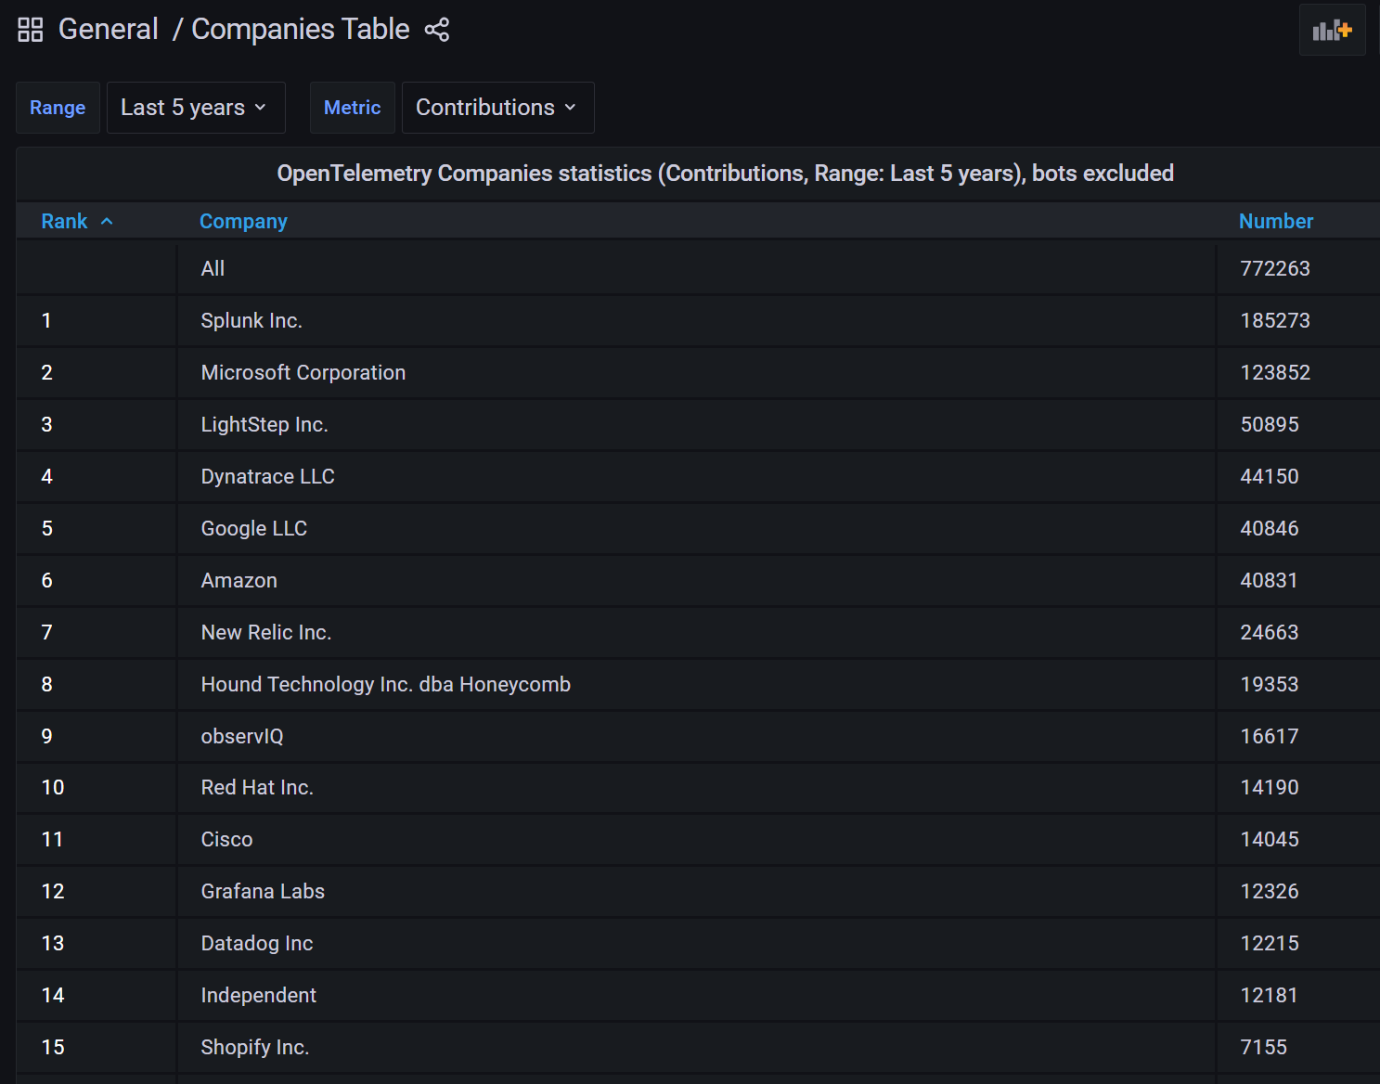Open the Last 5 years range dropdown
Viewport: 1380px width, 1084px height.
196,108
